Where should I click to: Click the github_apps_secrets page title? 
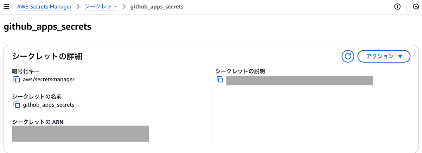pyautogui.click(x=47, y=27)
